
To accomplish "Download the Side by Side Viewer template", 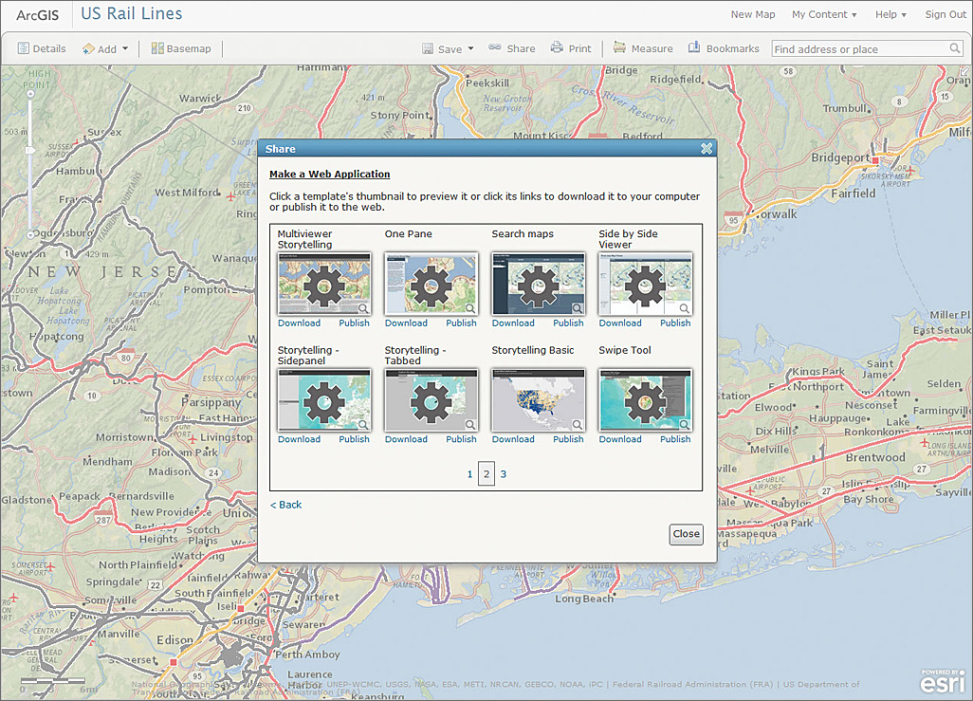I will [x=620, y=323].
